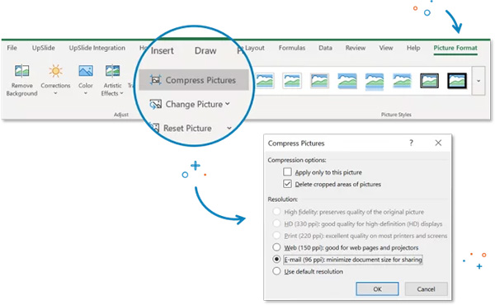Image resolution: width=495 pixels, height=305 pixels.
Task: Expand the Change Picture dropdown chevron
Action: (x=228, y=104)
